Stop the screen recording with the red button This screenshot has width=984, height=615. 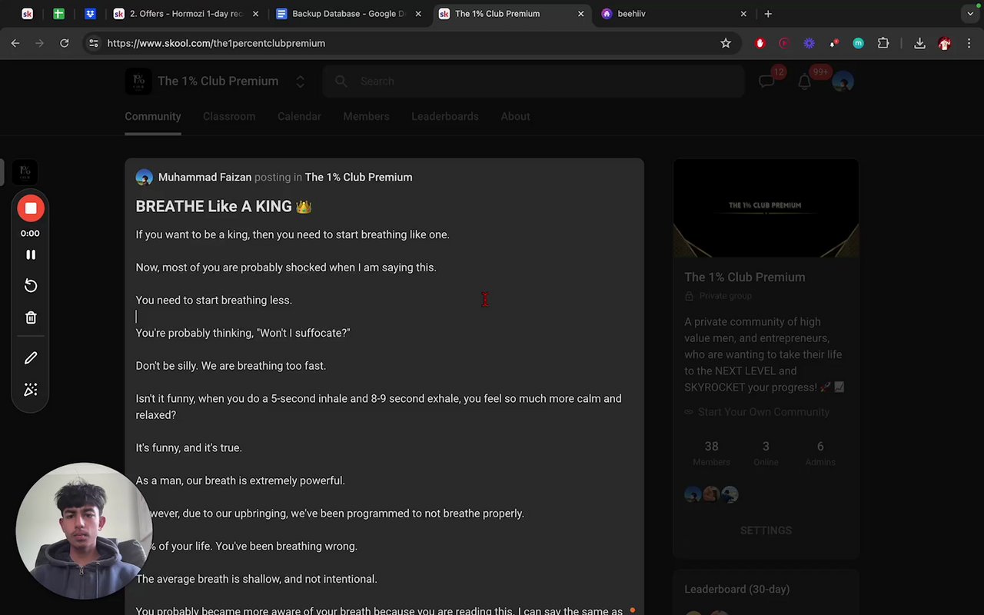(x=31, y=208)
